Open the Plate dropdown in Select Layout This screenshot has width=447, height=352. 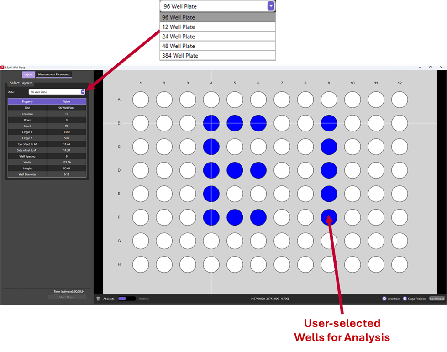57,92
